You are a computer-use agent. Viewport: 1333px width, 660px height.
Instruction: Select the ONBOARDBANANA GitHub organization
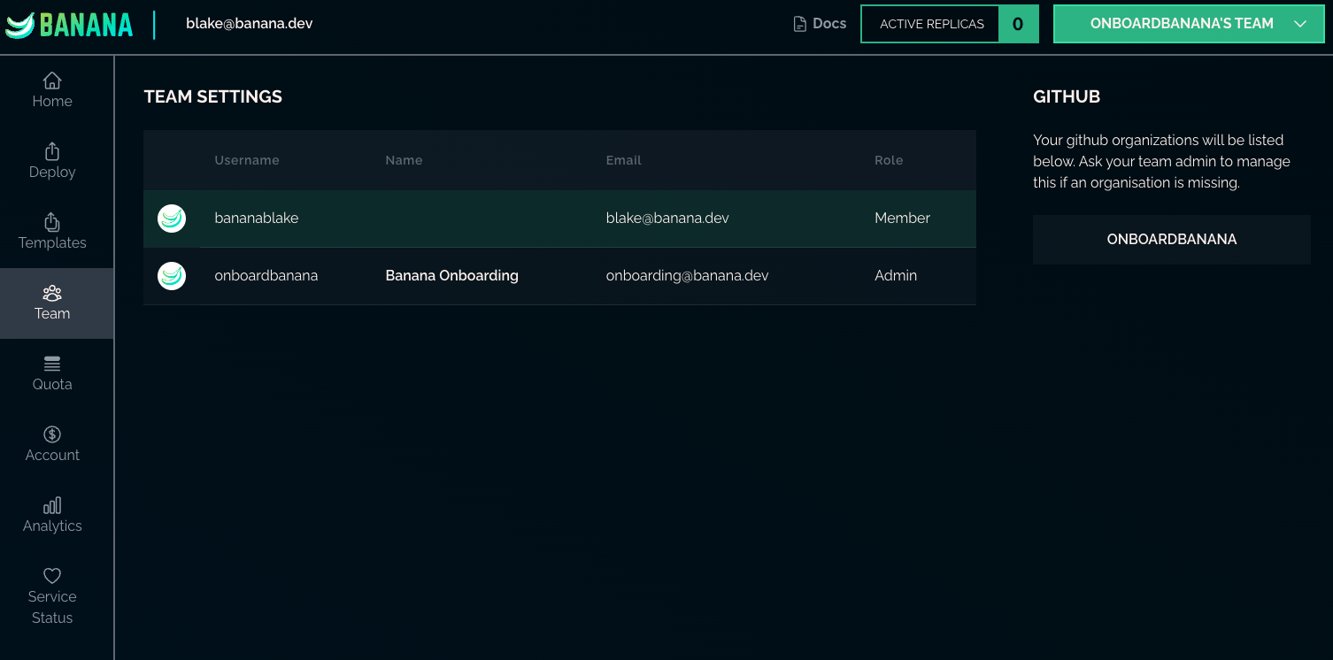tap(1171, 240)
